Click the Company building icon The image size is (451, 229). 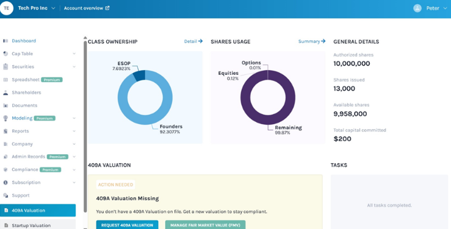pyautogui.click(x=5, y=144)
